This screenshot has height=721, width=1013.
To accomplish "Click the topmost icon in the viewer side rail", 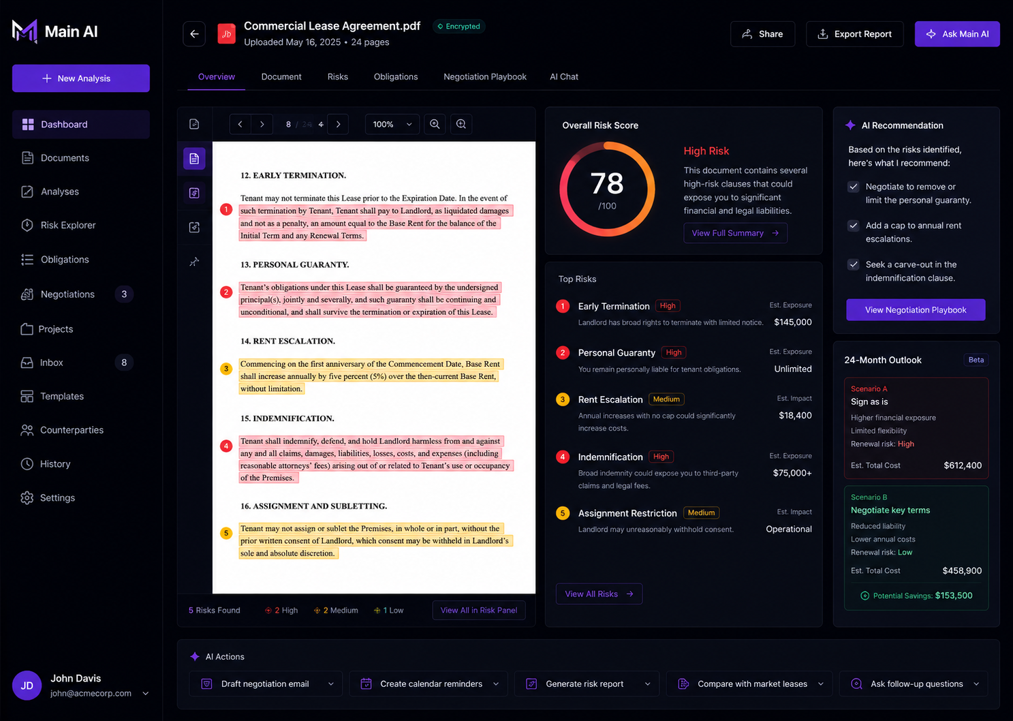I will click(194, 124).
